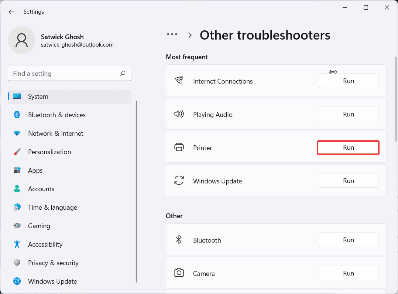Click the Bluetooth troubleshooter icon

[179, 239]
